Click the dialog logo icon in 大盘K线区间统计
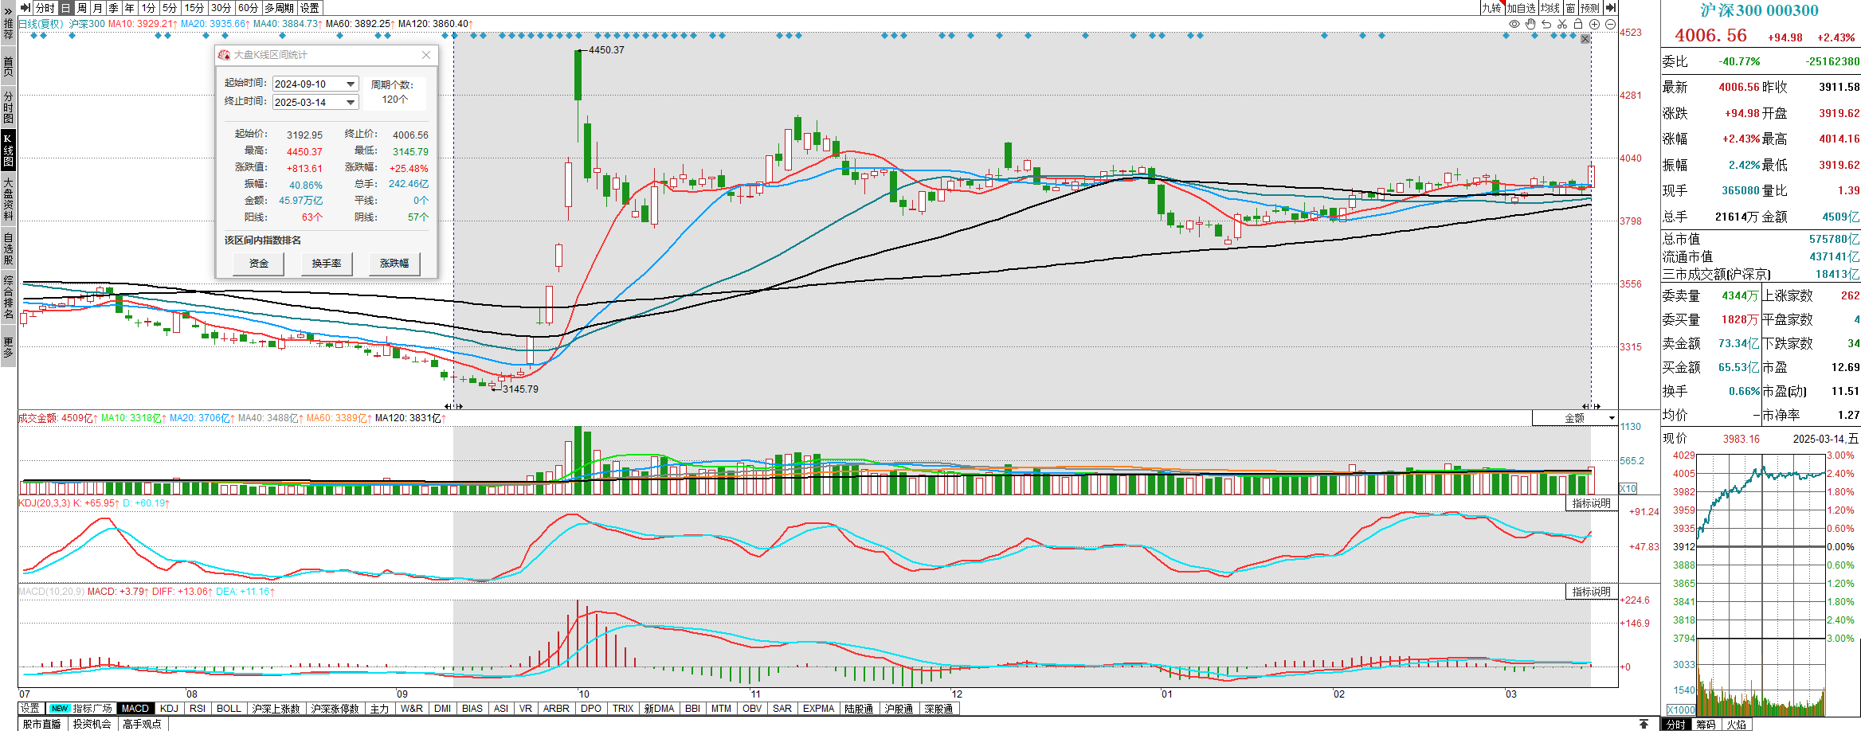The width and height of the screenshot is (1861, 731). click(x=224, y=55)
